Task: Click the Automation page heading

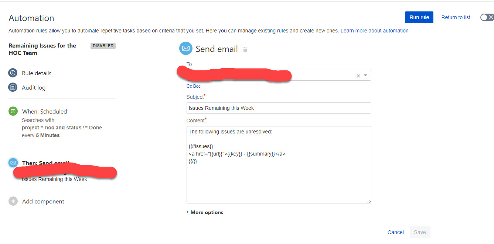Action: [x=31, y=18]
